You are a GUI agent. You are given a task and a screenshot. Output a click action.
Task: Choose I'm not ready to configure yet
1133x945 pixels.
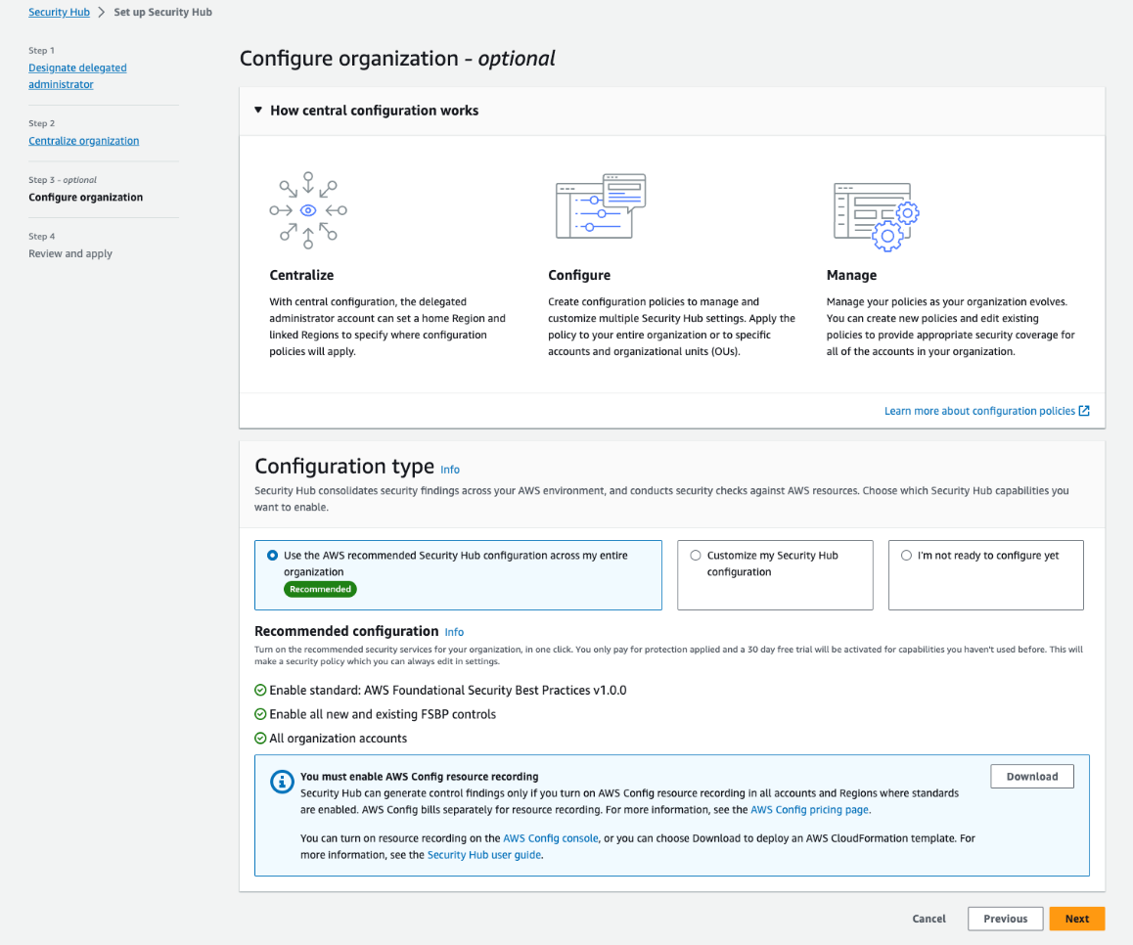click(906, 555)
